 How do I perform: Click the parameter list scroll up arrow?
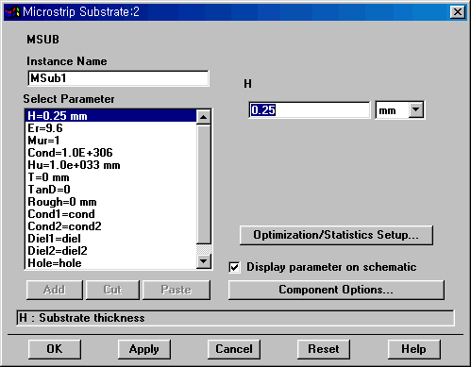(204, 117)
